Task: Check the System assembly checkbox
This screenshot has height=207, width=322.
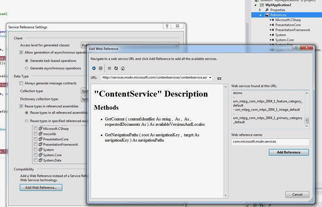Action: [35, 150]
